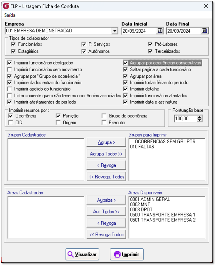Uncheck Imprimir todas férias do período
Screen dimensions: 216x266
tap(125, 83)
